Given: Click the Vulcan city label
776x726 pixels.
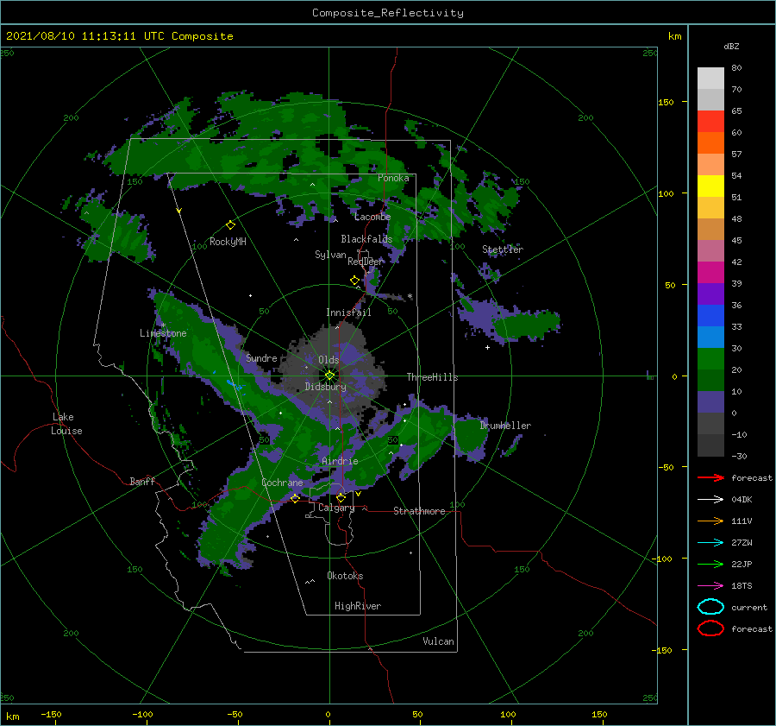Looking at the screenshot, I should pos(439,641).
